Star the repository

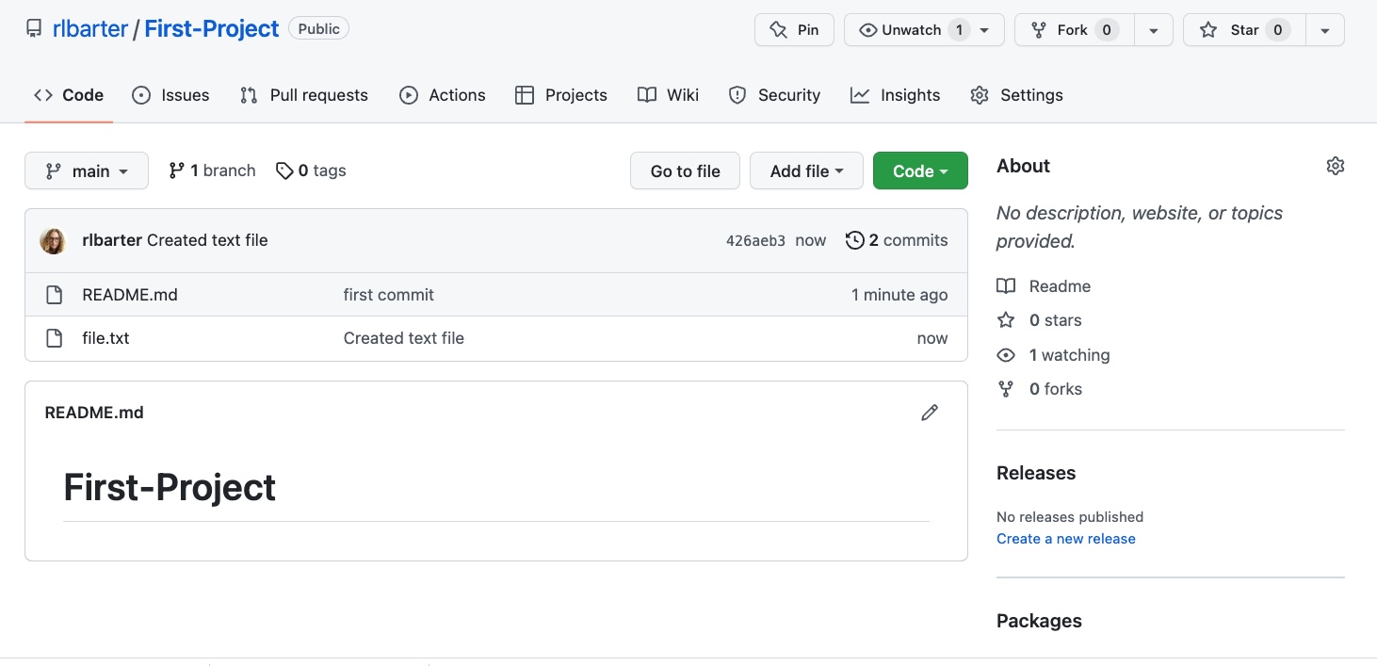[1242, 29]
